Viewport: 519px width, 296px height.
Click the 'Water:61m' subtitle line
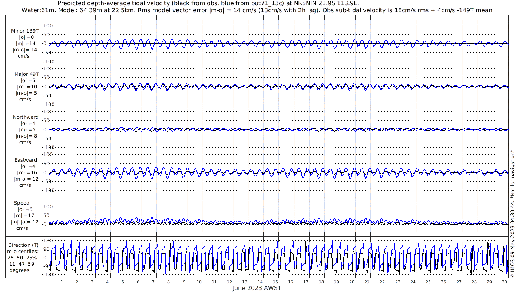(257, 10)
